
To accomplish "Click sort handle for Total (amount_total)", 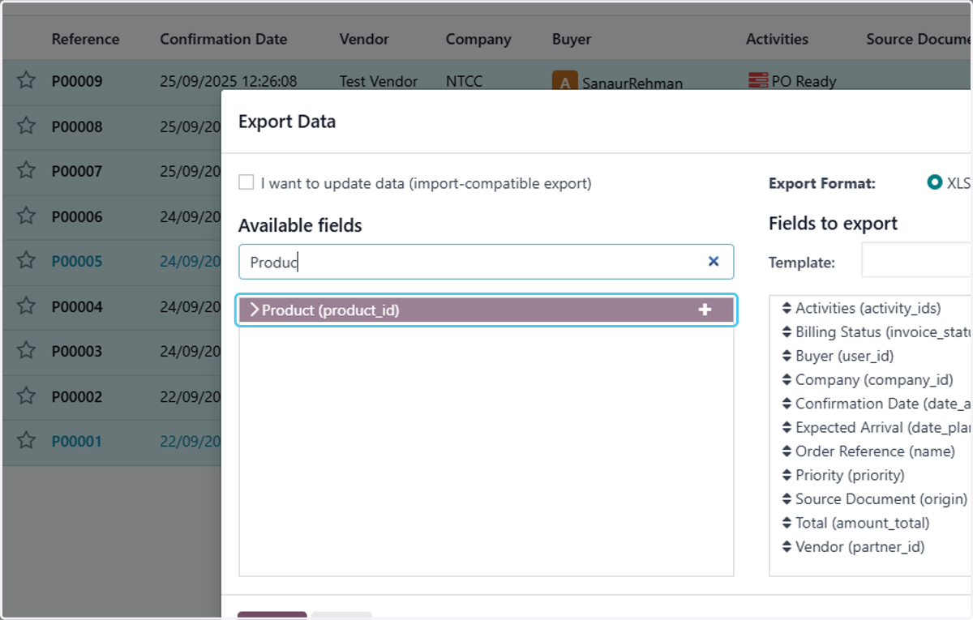I will pos(787,523).
